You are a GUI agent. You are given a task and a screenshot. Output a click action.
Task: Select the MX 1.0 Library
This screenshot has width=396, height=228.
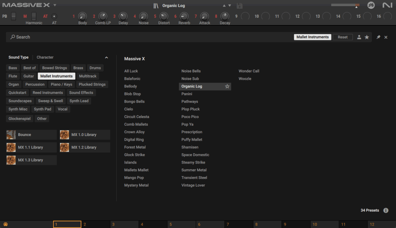coord(85,135)
